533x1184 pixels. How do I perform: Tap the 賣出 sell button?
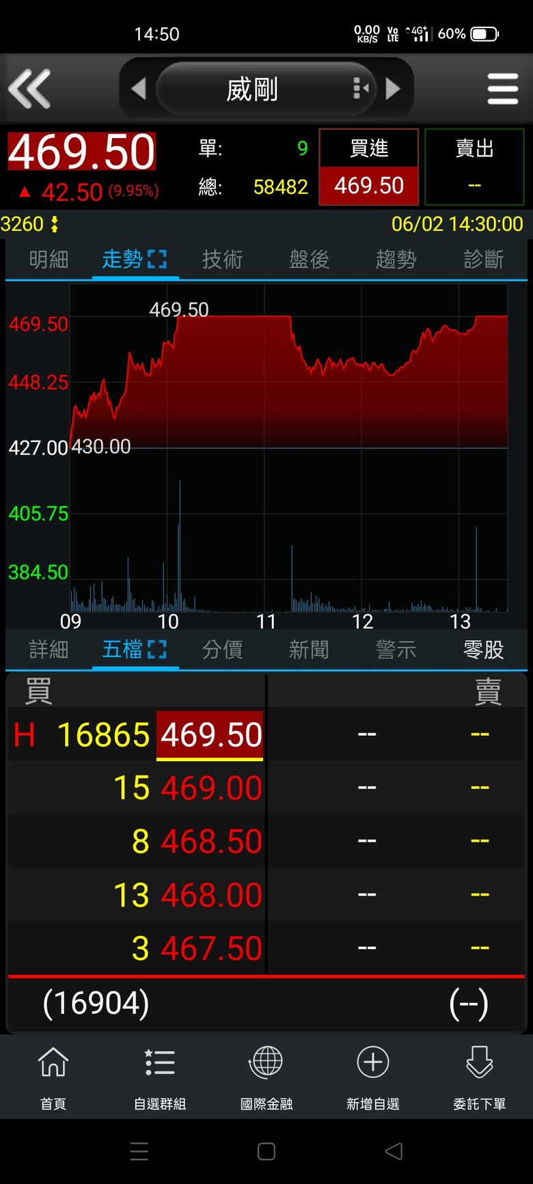[474, 167]
